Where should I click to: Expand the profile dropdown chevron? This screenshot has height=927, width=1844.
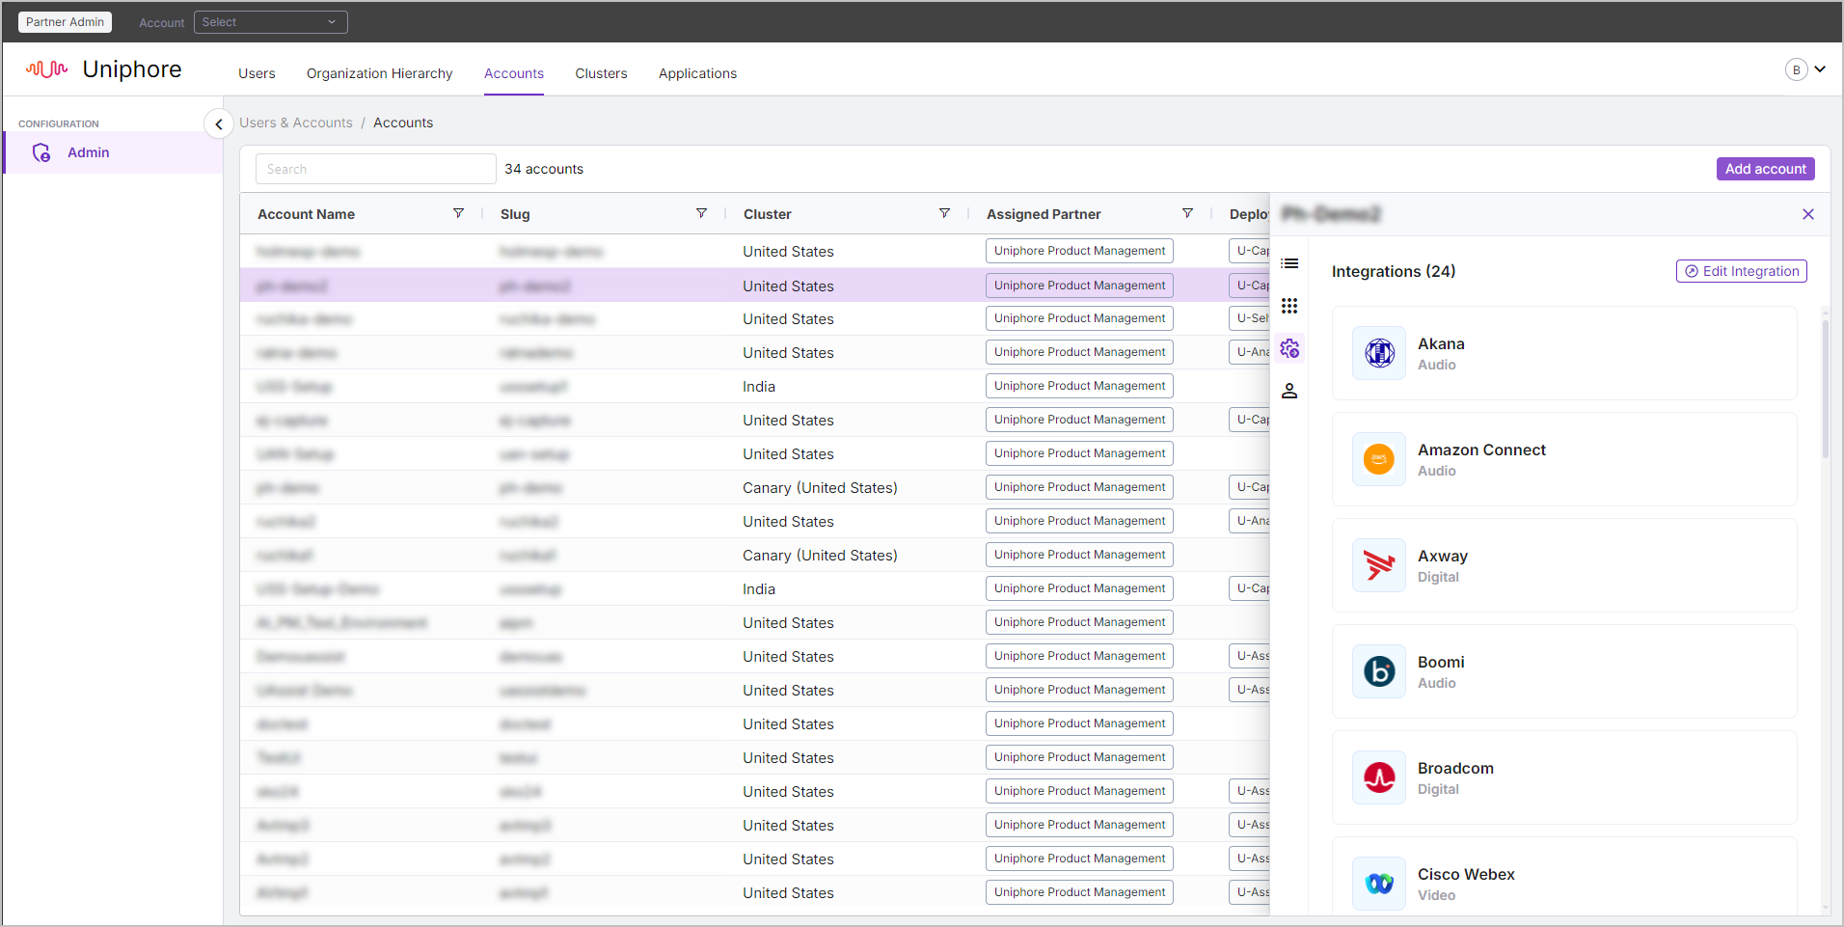click(1820, 69)
